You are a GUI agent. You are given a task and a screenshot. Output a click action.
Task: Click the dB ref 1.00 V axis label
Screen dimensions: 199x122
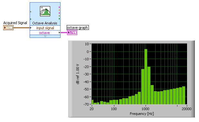(78, 74)
